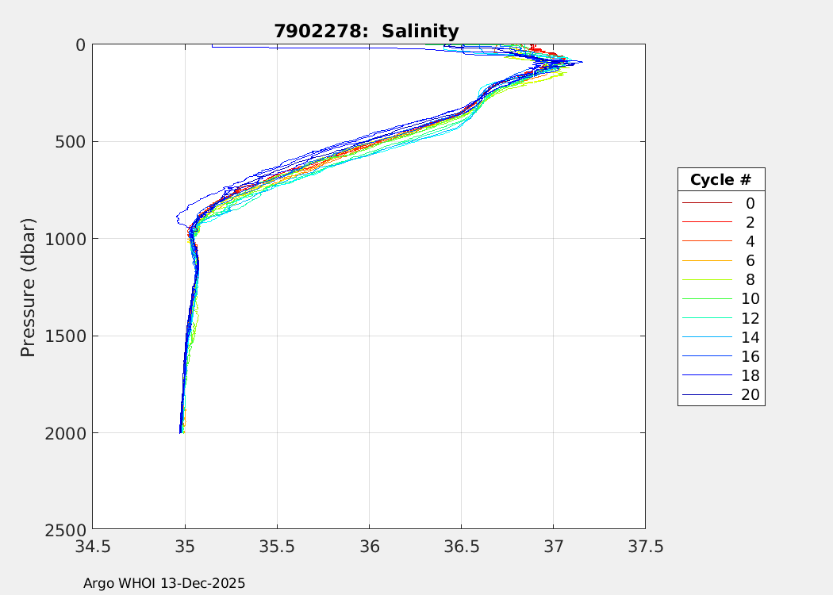
Task: Pick the orange legend line for cycle 6
Action: (706, 260)
